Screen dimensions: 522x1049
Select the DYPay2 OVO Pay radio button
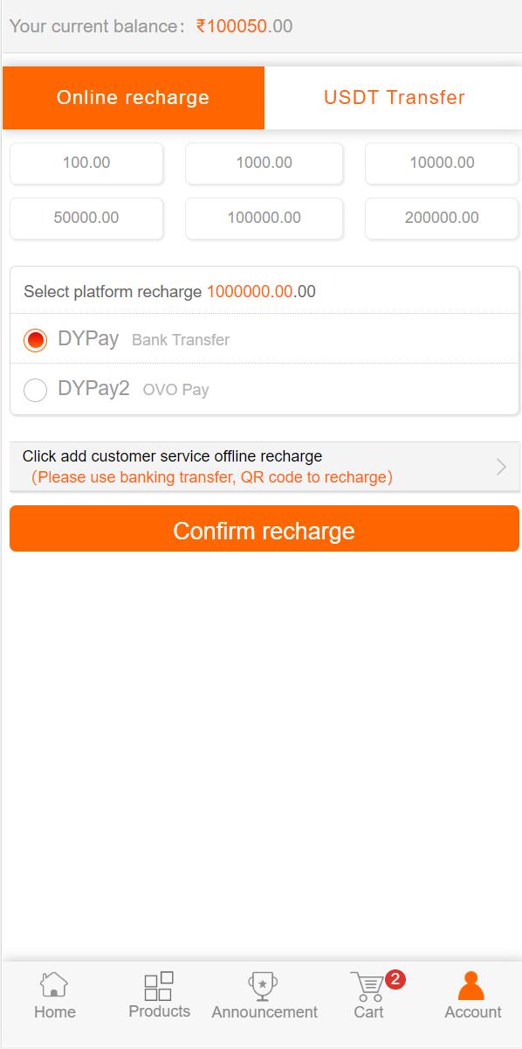36,390
